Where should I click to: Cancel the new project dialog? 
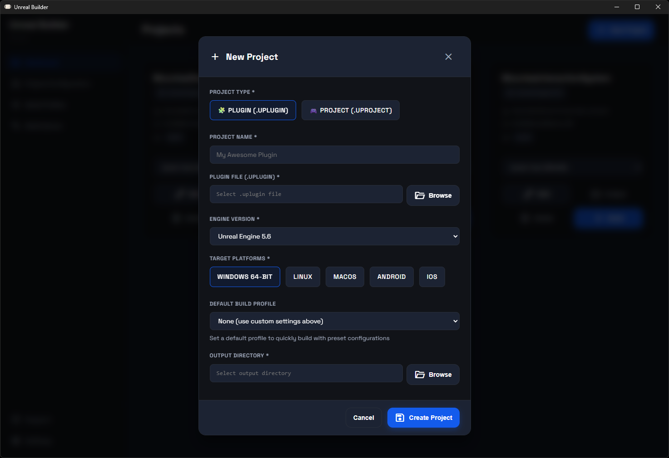click(363, 418)
